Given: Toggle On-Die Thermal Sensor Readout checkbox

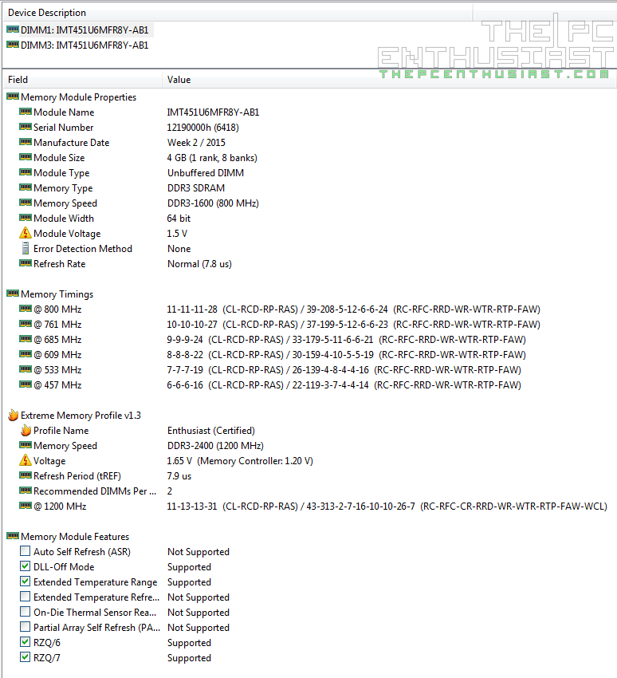Looking at the screenshot, I should click(x=25, y=612).
